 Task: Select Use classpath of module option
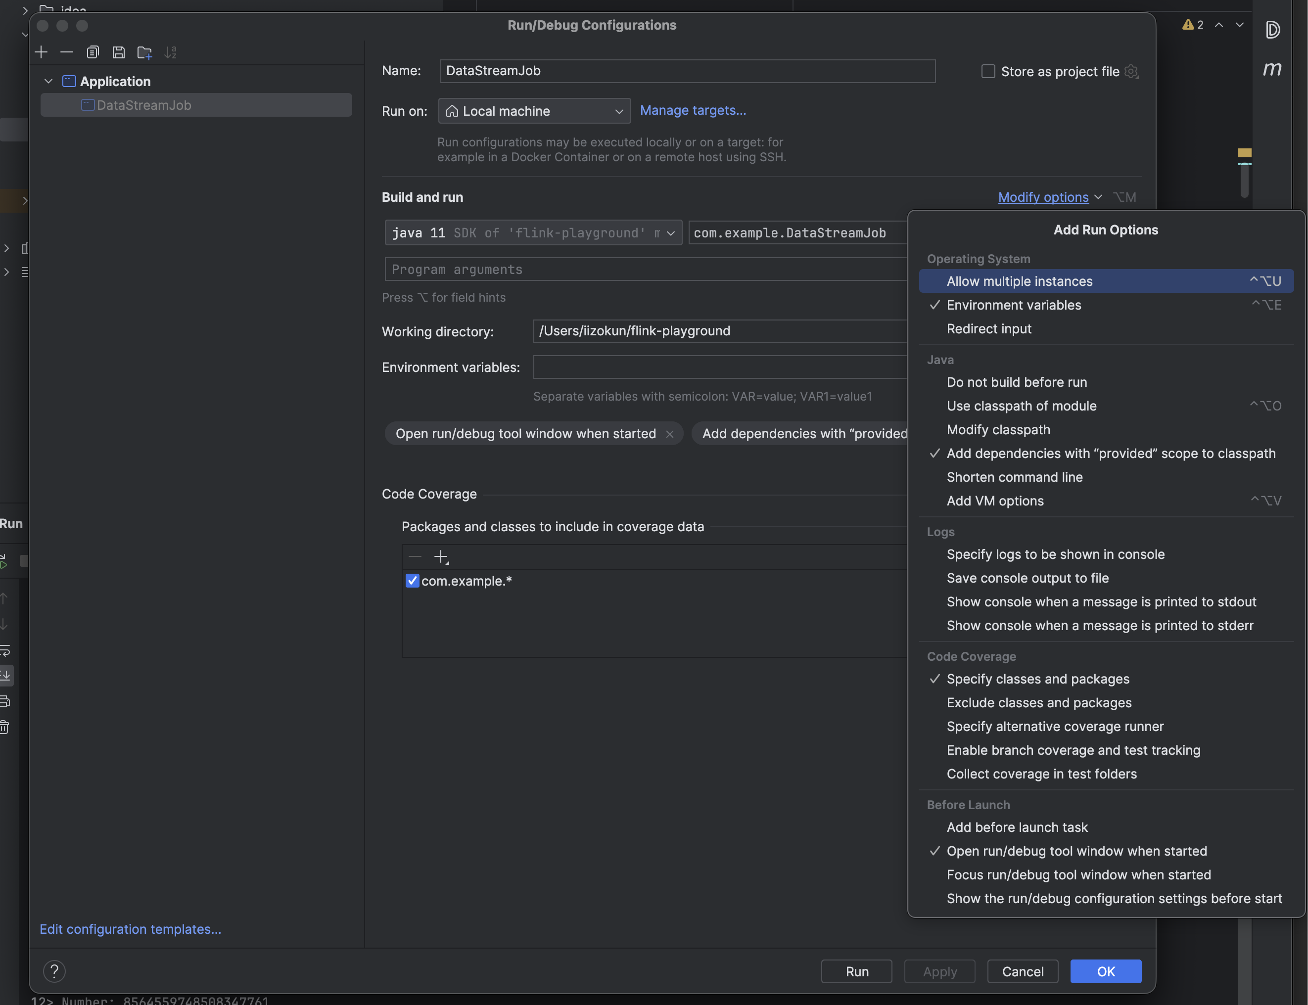1106,406
